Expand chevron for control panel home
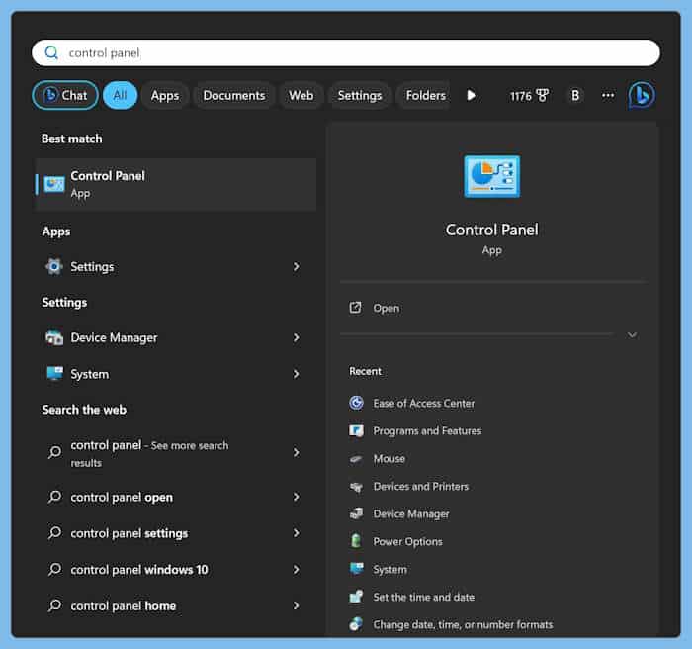The image size is (692, 649). click(297, 605)
